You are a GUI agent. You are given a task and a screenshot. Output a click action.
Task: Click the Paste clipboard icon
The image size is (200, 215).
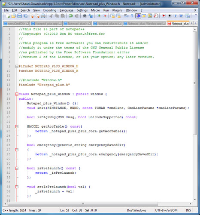63,16
